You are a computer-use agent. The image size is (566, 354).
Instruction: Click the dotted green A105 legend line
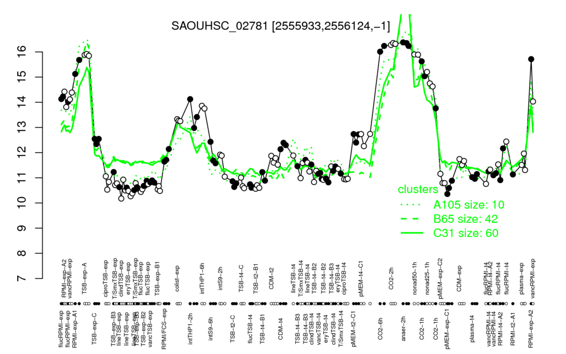(x=411, y=205)
